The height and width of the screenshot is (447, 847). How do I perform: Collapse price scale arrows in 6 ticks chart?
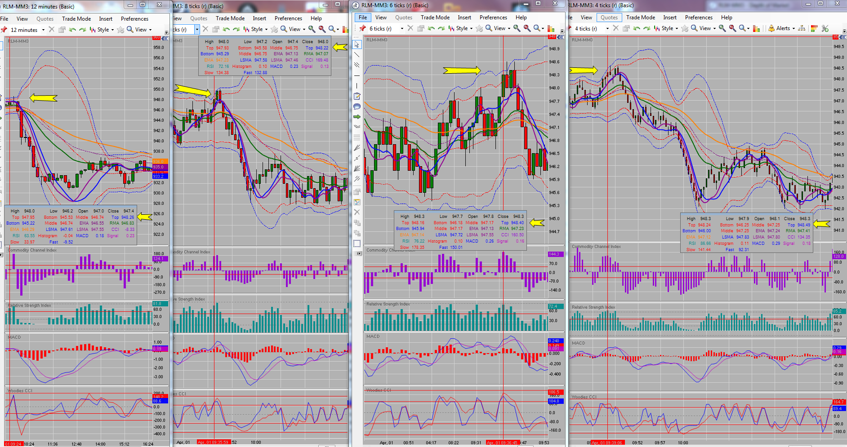[562, 37]
